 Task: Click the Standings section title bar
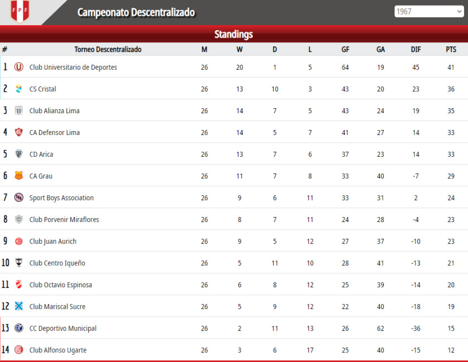(234, 34)
